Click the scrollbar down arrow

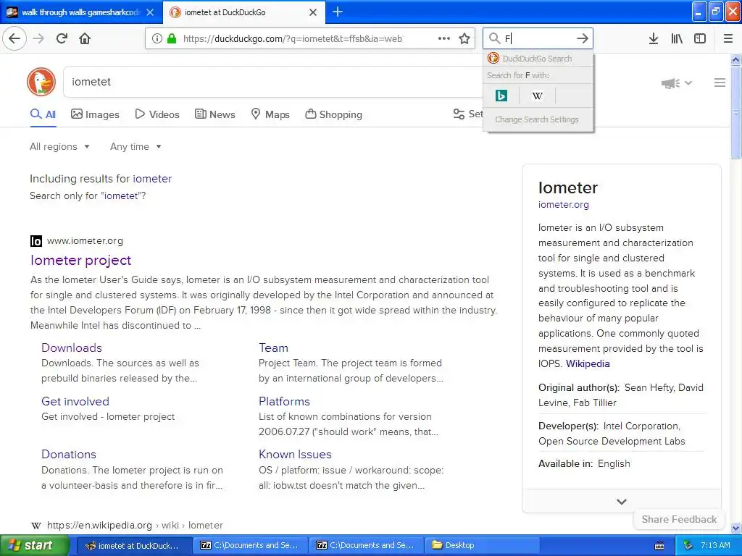click(x=735, y=528)
